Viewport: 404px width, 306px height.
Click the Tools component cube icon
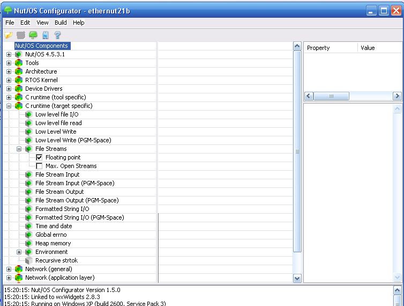coord(19,63)
